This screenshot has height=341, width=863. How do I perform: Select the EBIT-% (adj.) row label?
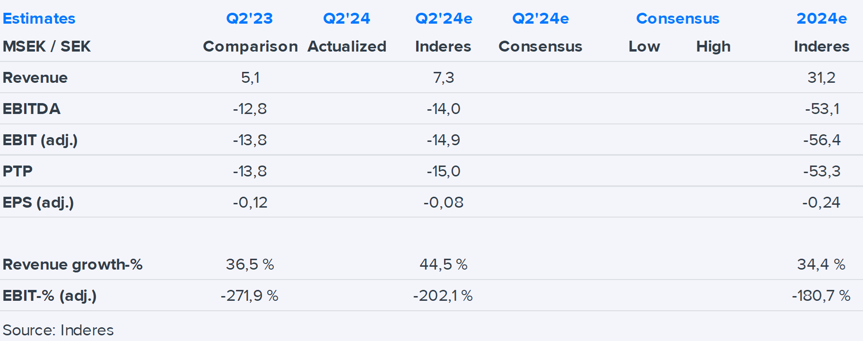pyautogui.click(x=49, y=296)
